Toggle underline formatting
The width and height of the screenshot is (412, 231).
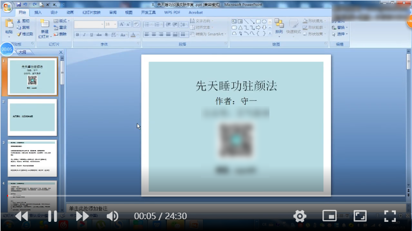(91, 34)
